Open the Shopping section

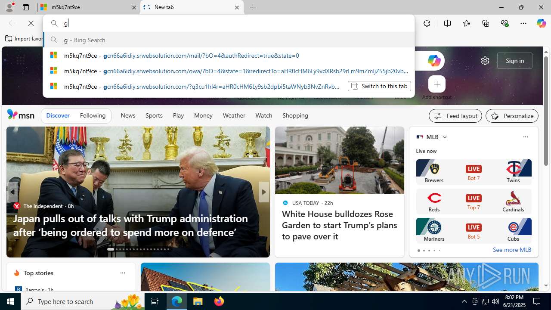pos(295,115)
